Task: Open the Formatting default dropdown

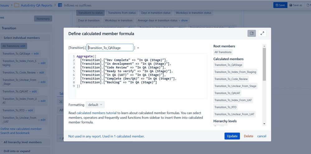Action: click(x=95, y=105)
